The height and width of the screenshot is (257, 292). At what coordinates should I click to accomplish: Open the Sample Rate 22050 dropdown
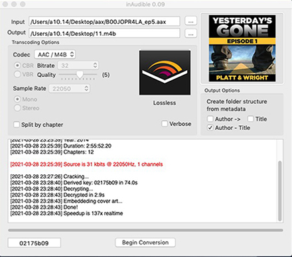pyautogui.click(x=70, y=89)
